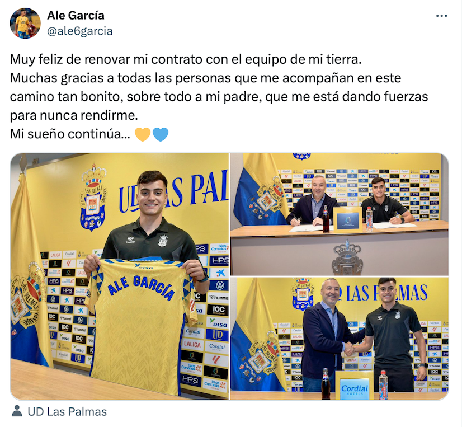Open the @ale6garcia handle link
This screenshot has width=462, height=427.
pyautogui.click(x=80, y=31)
